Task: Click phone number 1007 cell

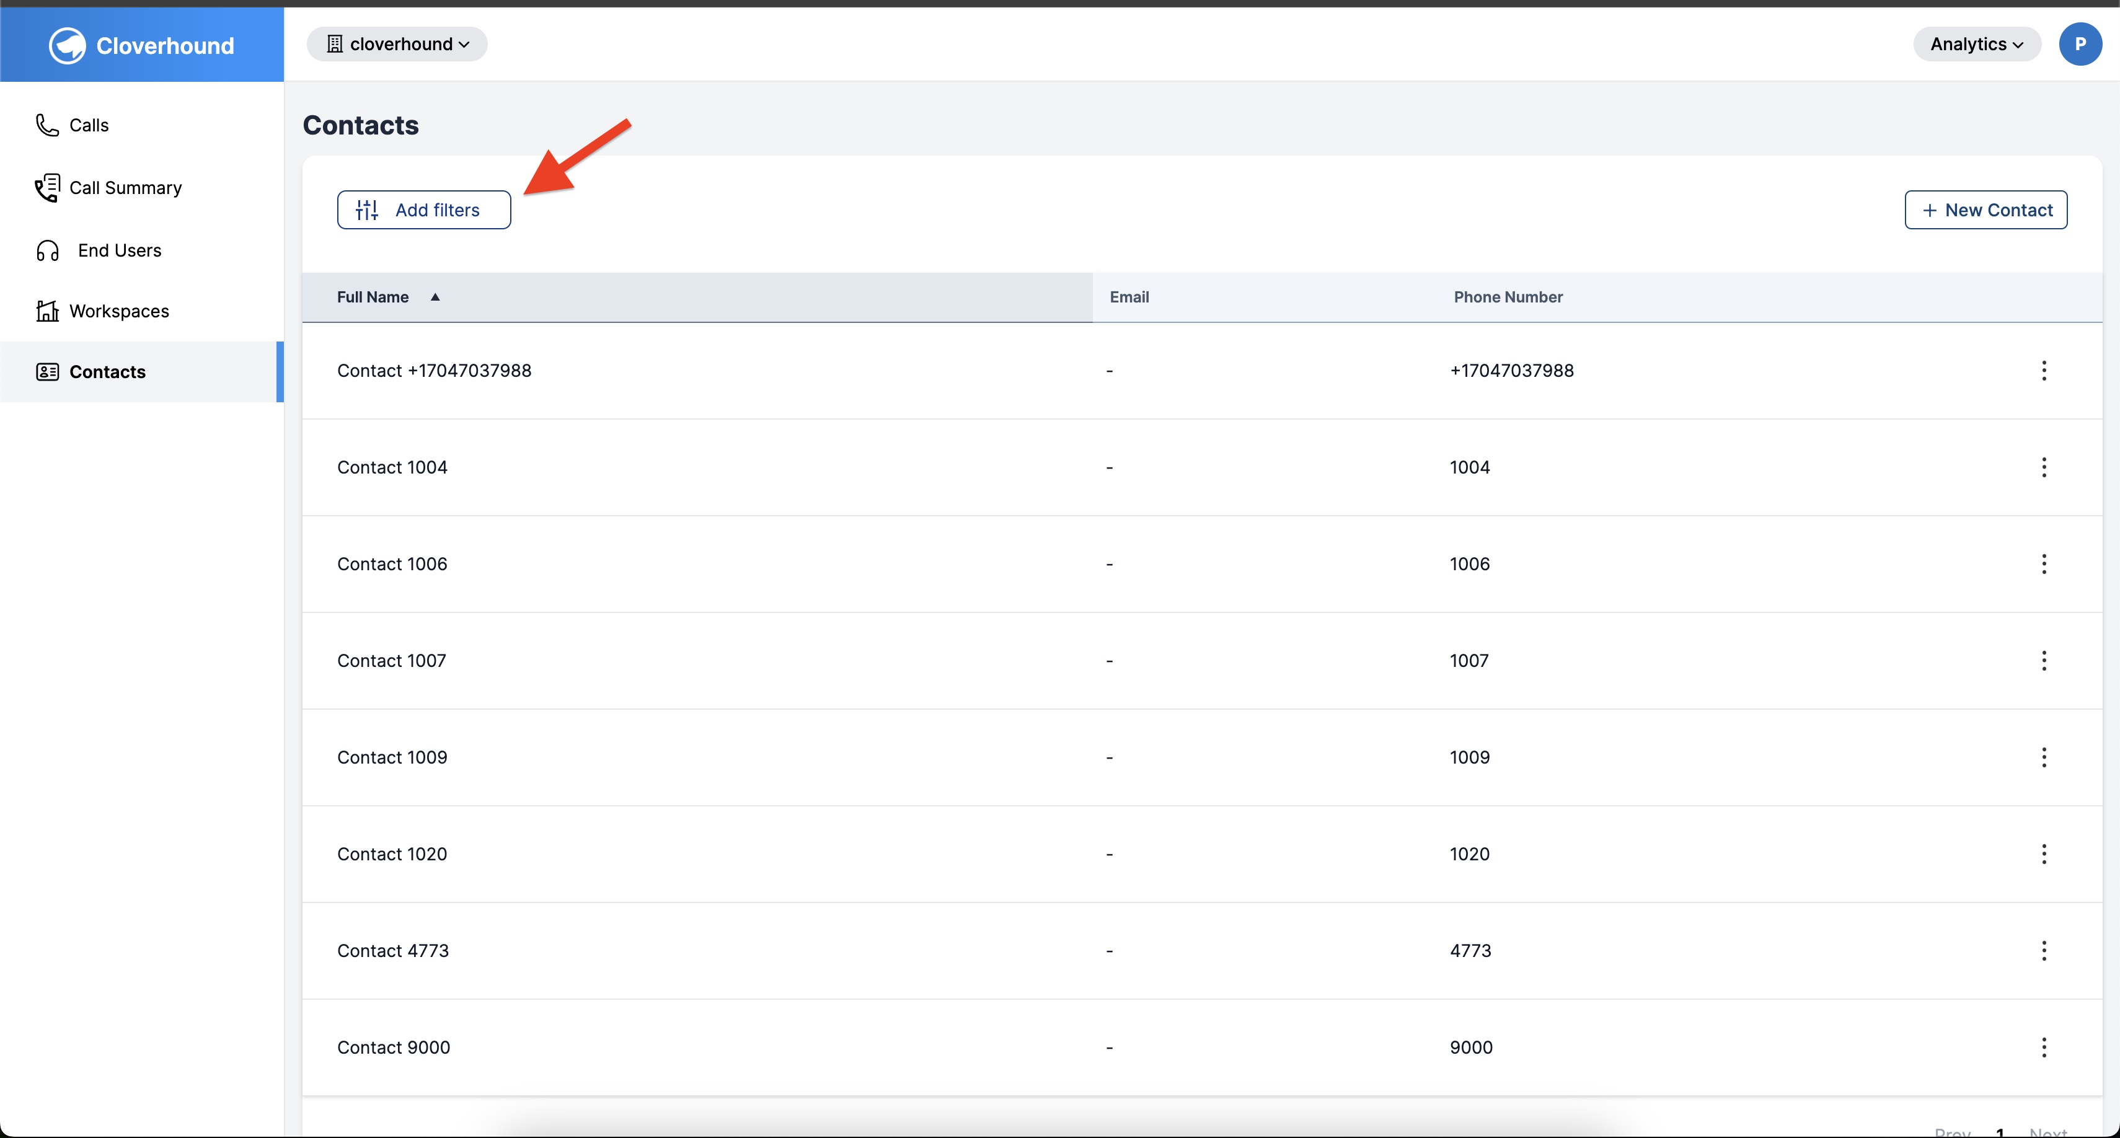Action: (1469, 661)
